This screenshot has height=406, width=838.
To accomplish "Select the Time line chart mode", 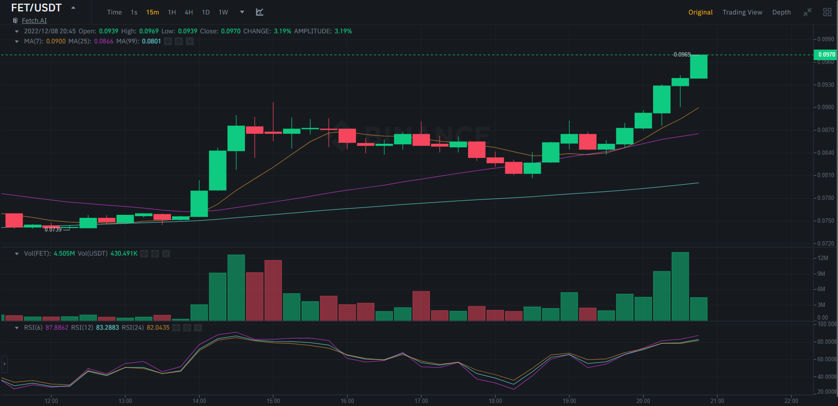I will pyautogui.click(x=114, y=12).
